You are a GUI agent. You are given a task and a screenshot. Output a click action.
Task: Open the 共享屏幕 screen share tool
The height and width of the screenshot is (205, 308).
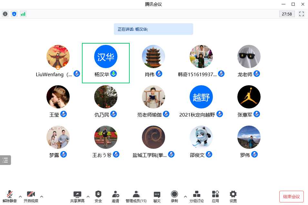click(77, 196)
